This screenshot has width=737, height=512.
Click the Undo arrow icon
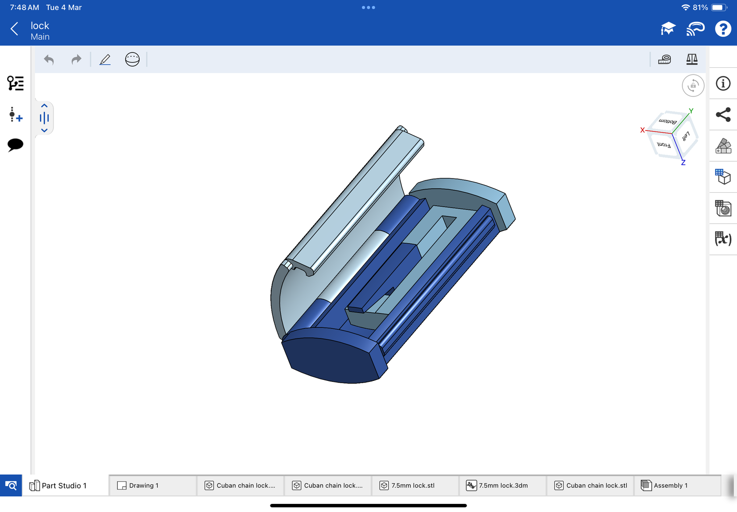pyautogui.click(x=49, y=60)
